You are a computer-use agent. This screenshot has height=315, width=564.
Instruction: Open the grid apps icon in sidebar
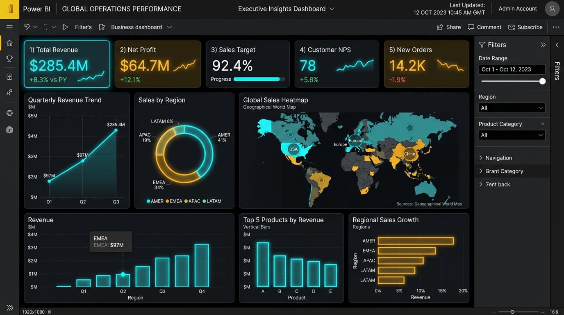coord(9,77)
